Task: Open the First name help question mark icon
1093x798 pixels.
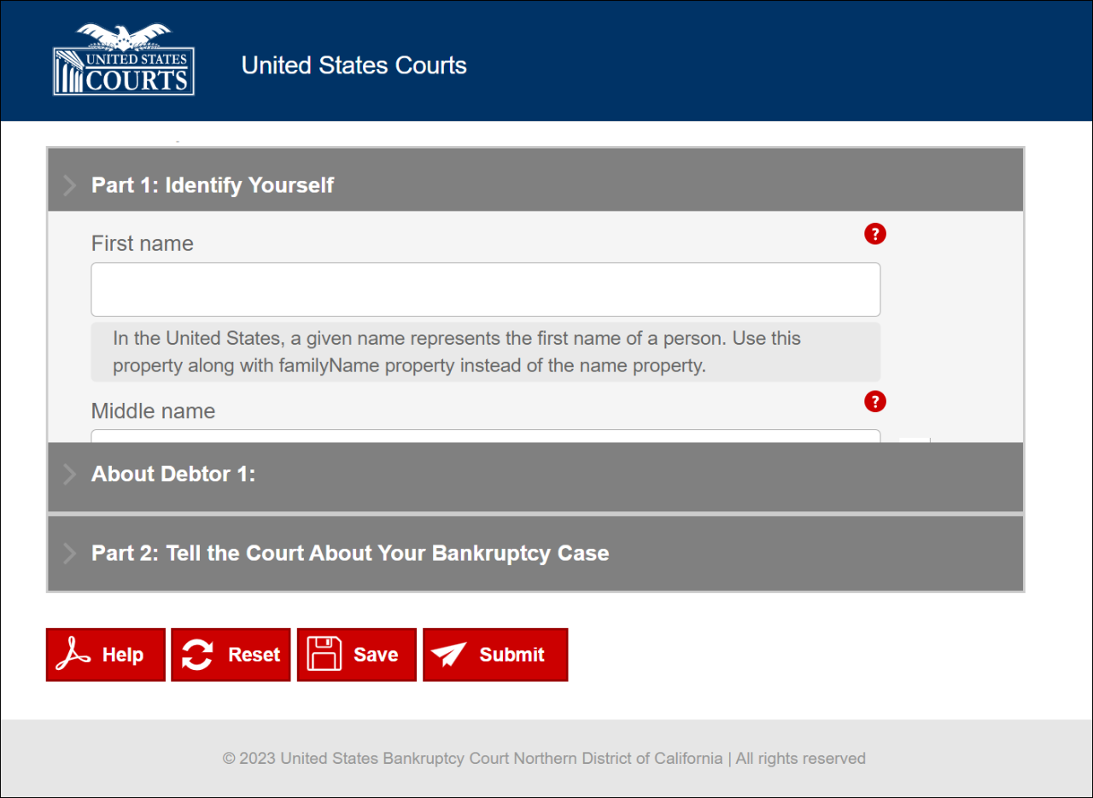Action: 874,233
